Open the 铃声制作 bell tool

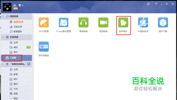click(123, 22)
